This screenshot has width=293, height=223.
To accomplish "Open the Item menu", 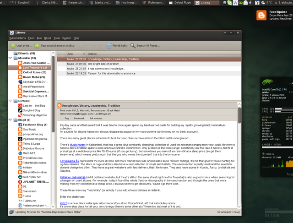I will [39, 38].
